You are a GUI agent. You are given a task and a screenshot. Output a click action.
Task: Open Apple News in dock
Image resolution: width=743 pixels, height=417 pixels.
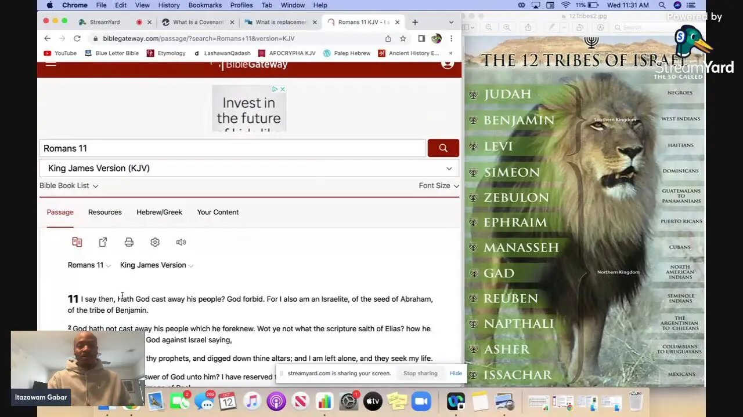tap(300, 401)
